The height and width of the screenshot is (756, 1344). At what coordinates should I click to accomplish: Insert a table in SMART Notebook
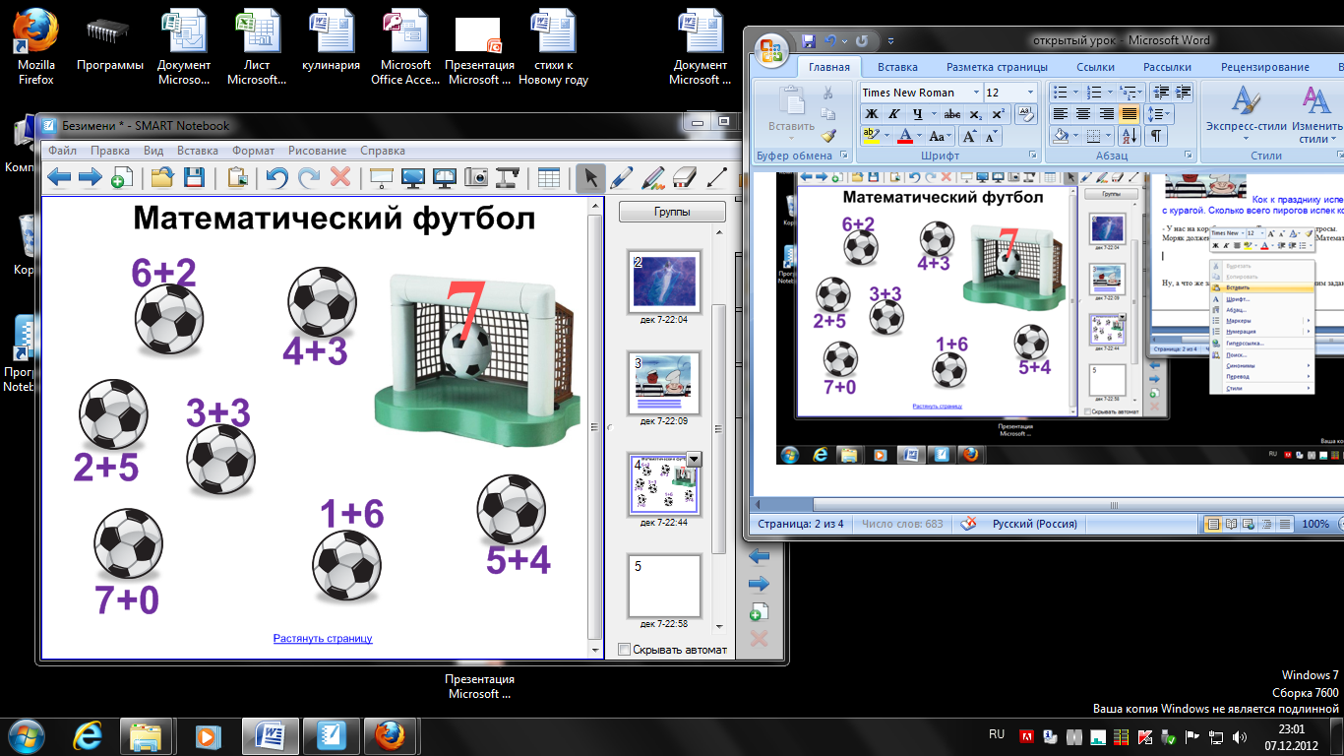point(549,177)
